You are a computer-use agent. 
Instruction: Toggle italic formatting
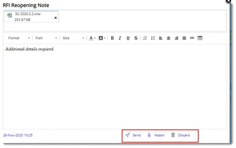click(120, 38)
